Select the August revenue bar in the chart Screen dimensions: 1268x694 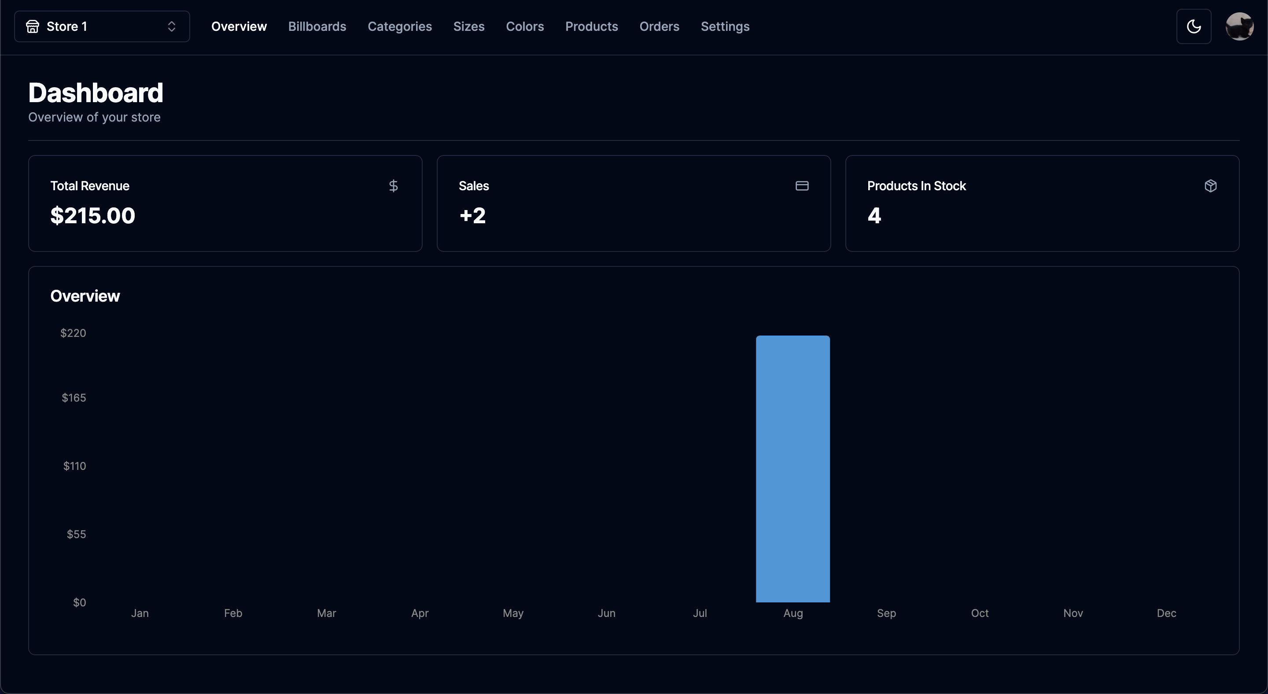792,468
